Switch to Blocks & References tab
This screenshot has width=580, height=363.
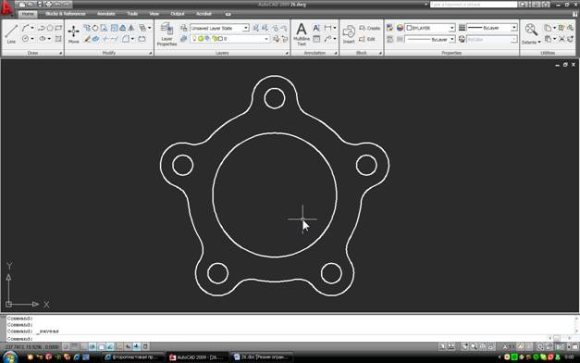pos(66,14)
